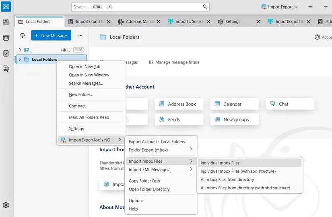The height and width of the screenshot is (217, 332).
Task: Click the 1105 unread count badge
Action: [x=78, y=50]
